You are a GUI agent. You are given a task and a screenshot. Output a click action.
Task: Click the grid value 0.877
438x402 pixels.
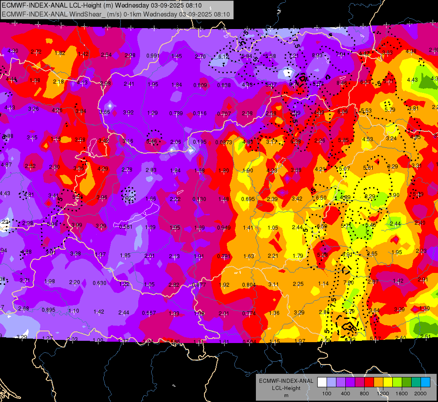tap(199, 285)
